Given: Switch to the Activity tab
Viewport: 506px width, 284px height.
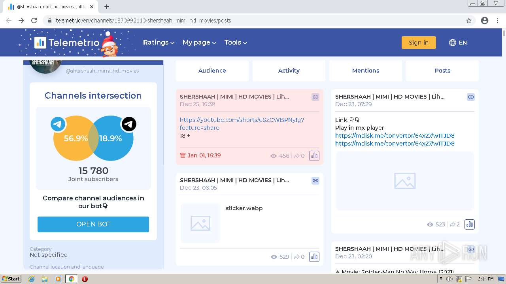Looking at the screenshot, I should click(289, 71).
